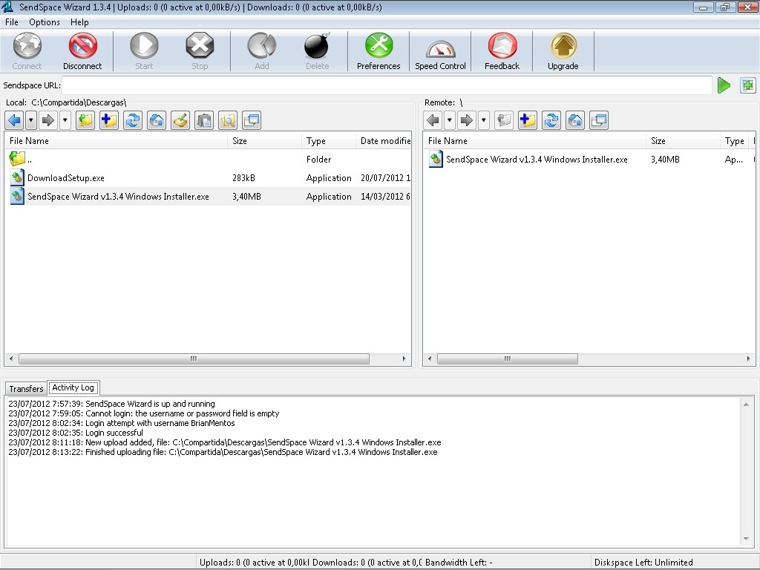Click the Delete bomb icon
The width and height of the screenshot is (760, 570).
[x=317, y=46]
